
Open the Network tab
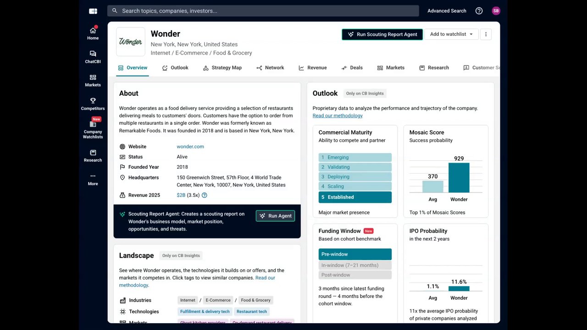[x=270, y=68]
